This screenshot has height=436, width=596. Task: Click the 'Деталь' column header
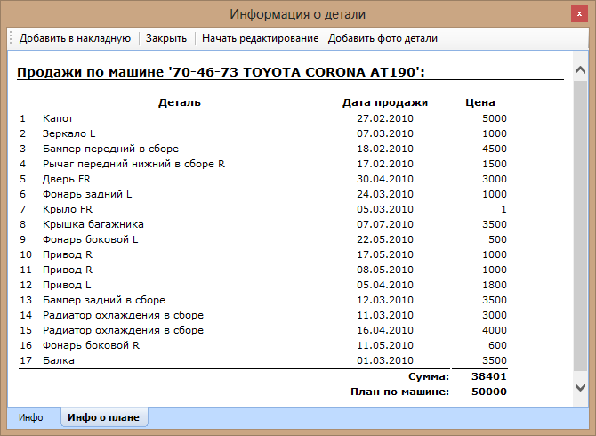179,102
